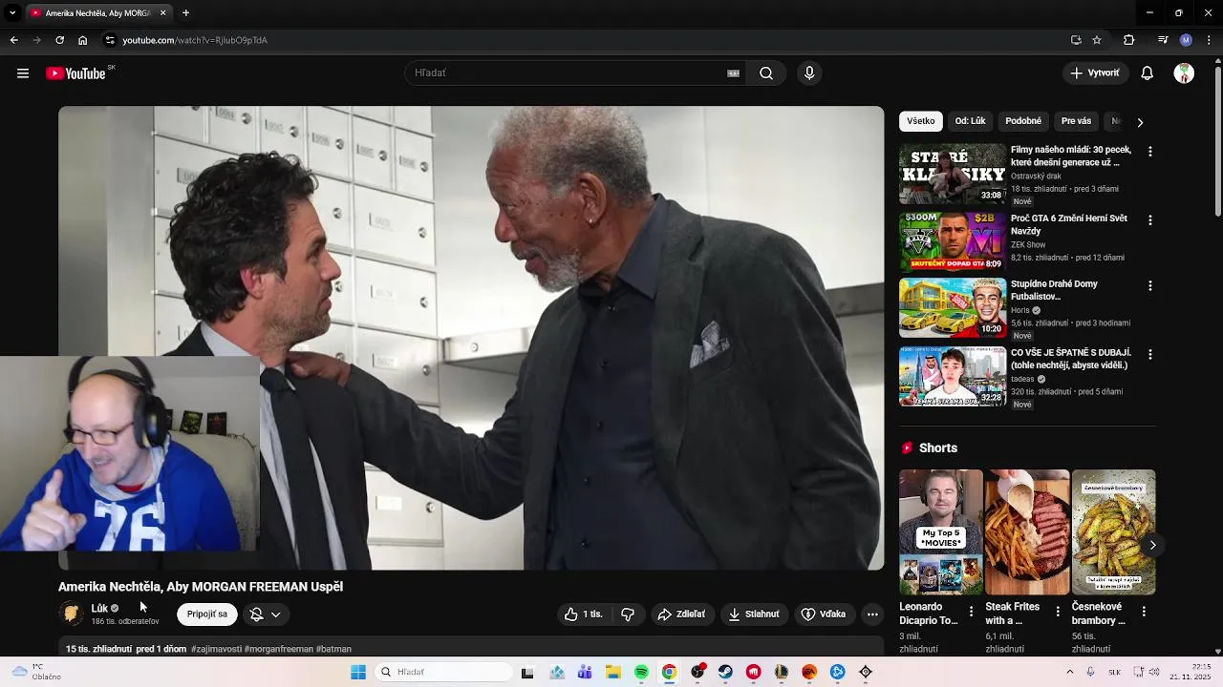Open the on-screen keyboard icon in search
Screen dimensions: 1223x687
(734, 73)
